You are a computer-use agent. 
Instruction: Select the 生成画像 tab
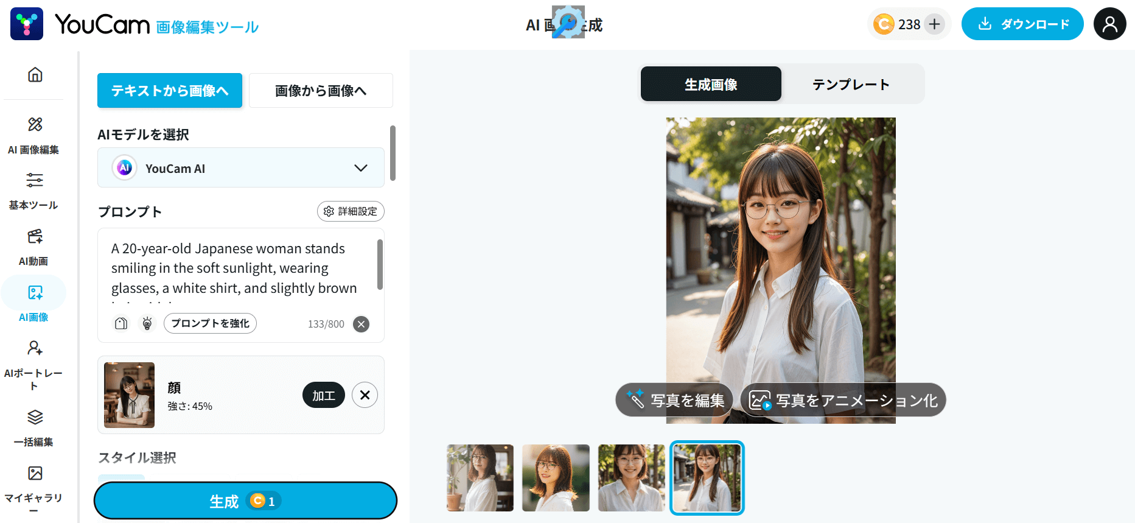711,84
